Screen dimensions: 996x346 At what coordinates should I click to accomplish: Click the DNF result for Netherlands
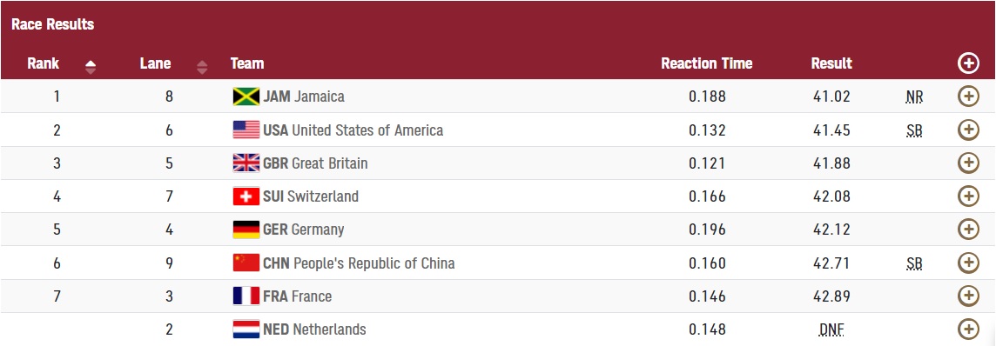point(832,329)
